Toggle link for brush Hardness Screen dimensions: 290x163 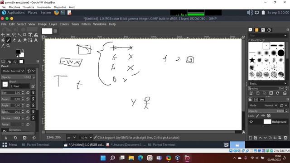click(33, 118)
